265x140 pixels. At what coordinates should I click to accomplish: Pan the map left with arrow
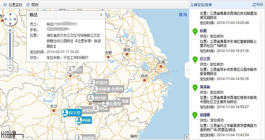click(5, 19)
